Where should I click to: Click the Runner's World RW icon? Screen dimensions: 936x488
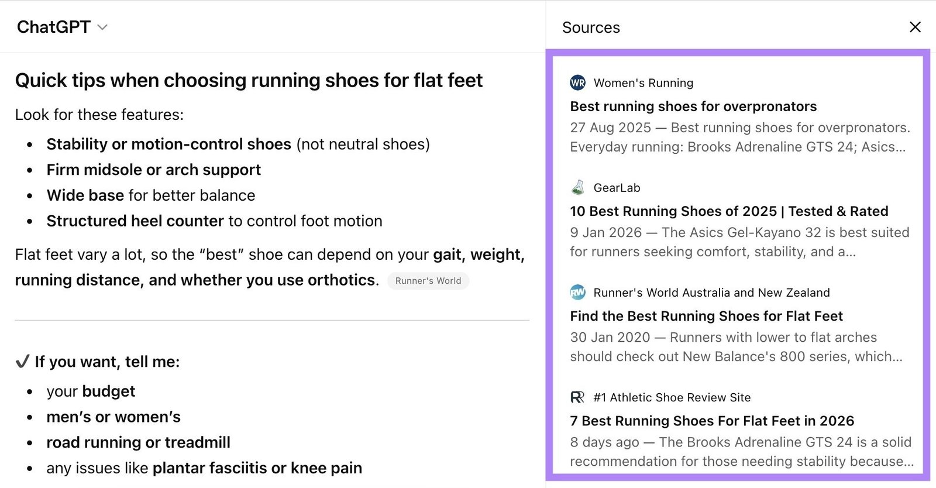tap(577, 292)
